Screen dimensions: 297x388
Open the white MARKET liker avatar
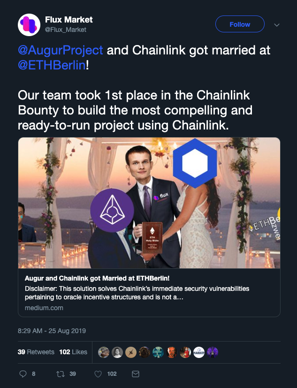click(199, 352)
